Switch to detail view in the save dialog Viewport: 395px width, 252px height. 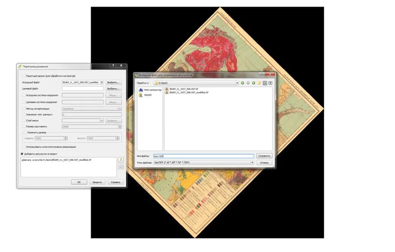[x=270, y=82]
